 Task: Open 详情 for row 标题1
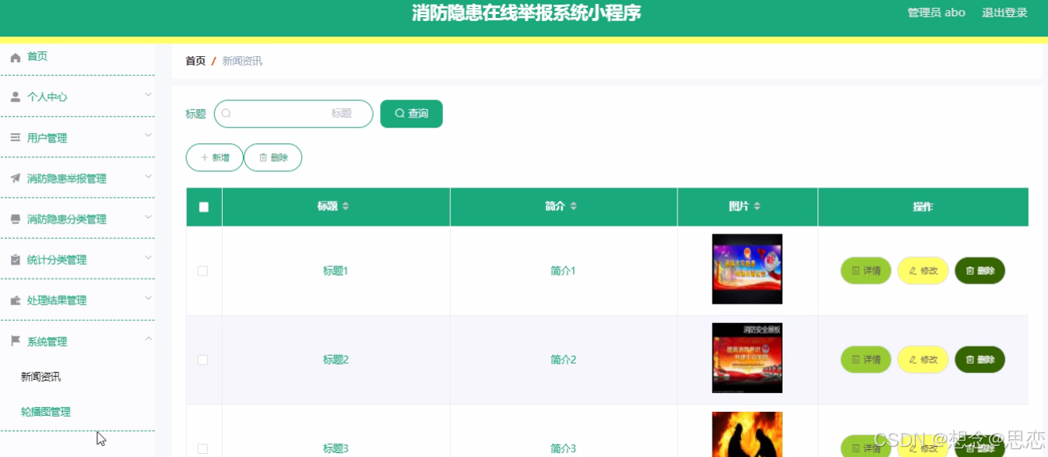(866, 271)
